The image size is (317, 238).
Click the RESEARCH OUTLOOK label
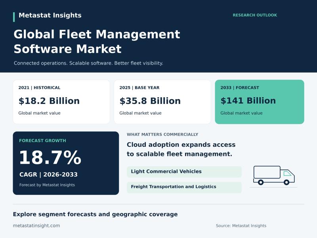pos(255,15)
